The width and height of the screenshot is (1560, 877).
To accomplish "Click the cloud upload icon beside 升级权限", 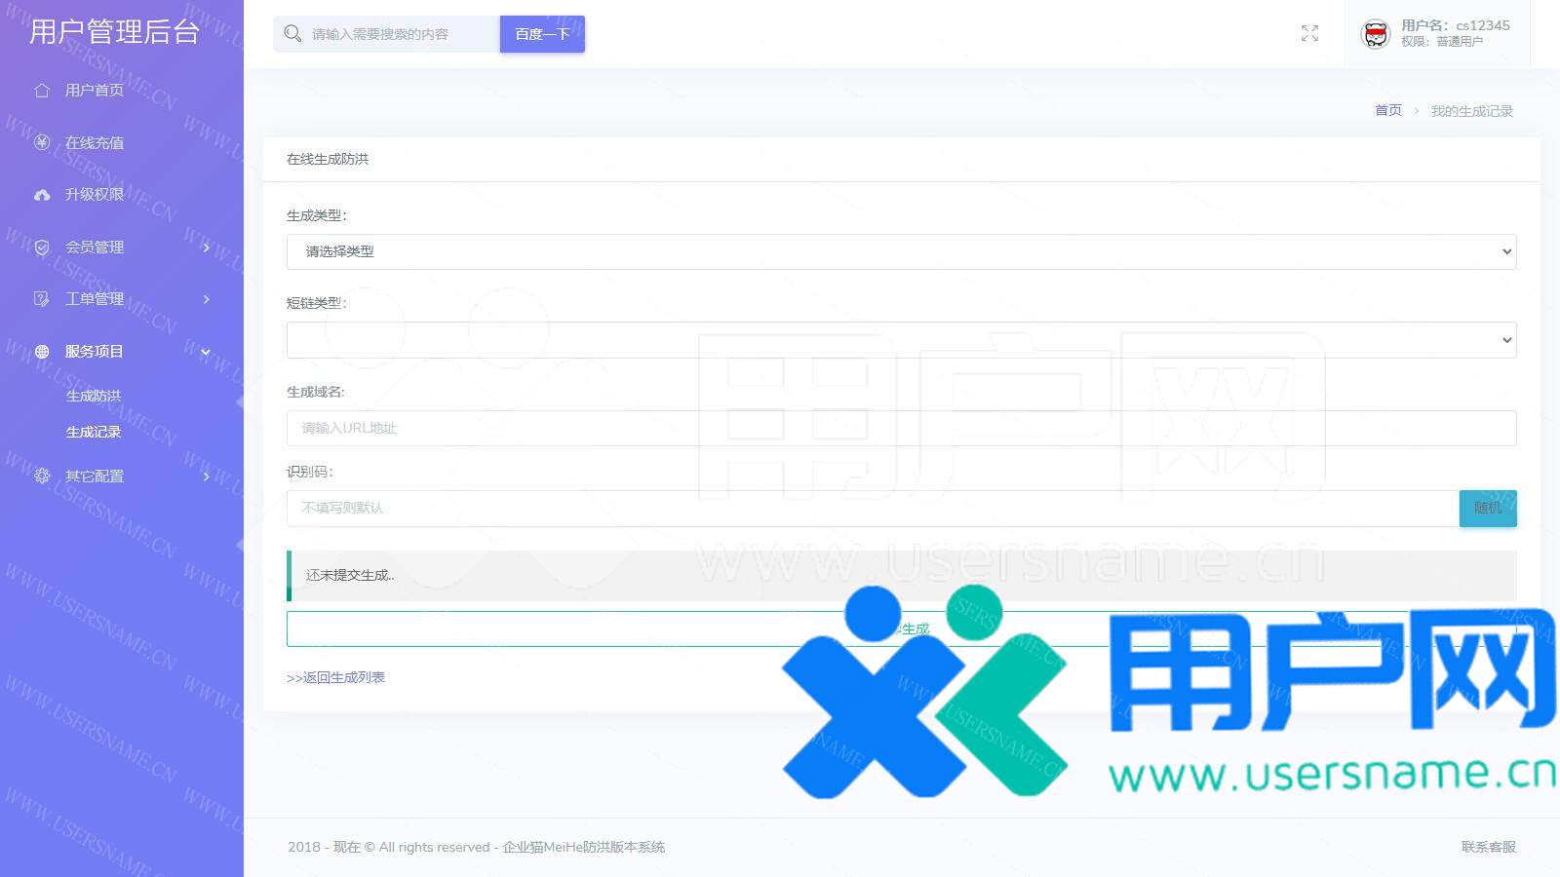I will click(42, 195).
